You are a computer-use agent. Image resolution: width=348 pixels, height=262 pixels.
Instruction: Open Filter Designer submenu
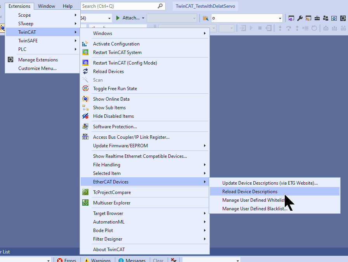[144, 239]
